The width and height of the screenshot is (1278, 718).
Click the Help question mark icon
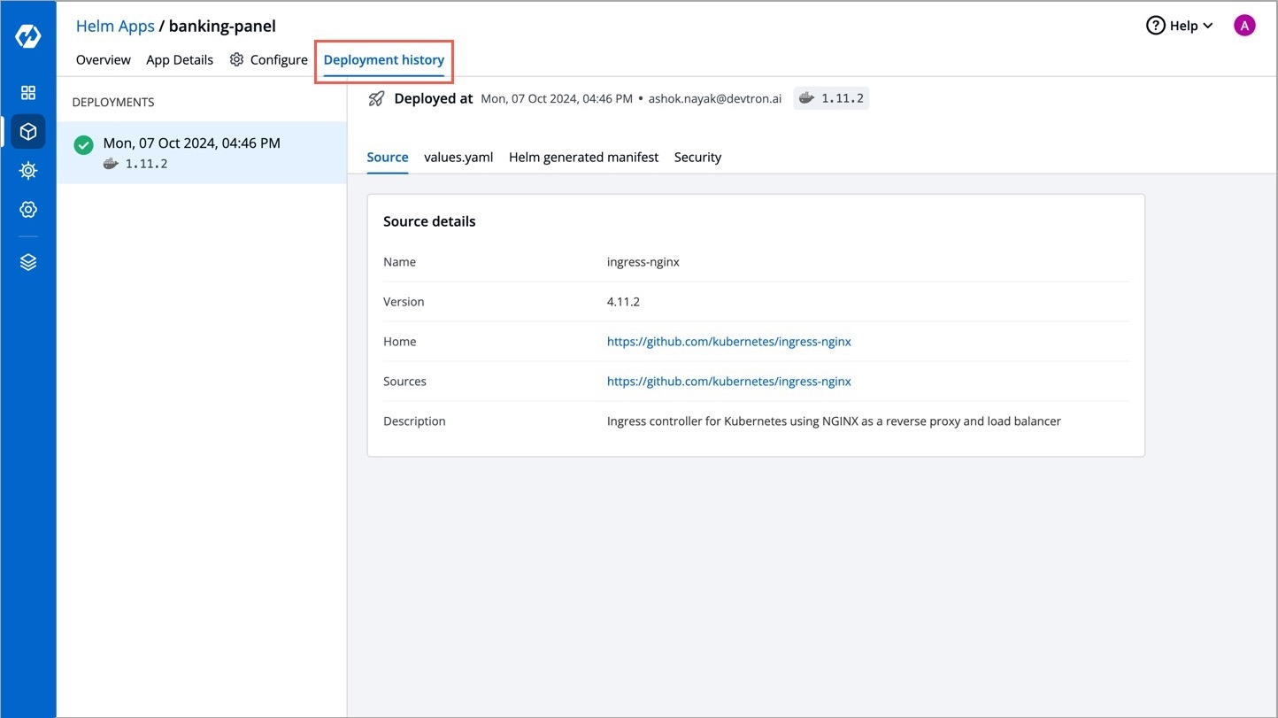[1156, 26]
